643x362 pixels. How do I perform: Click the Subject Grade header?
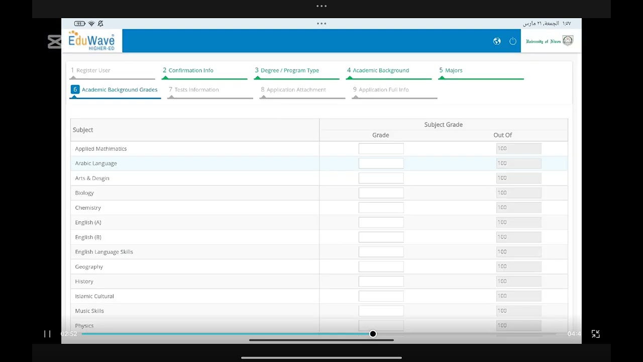(x=444, y=125)
